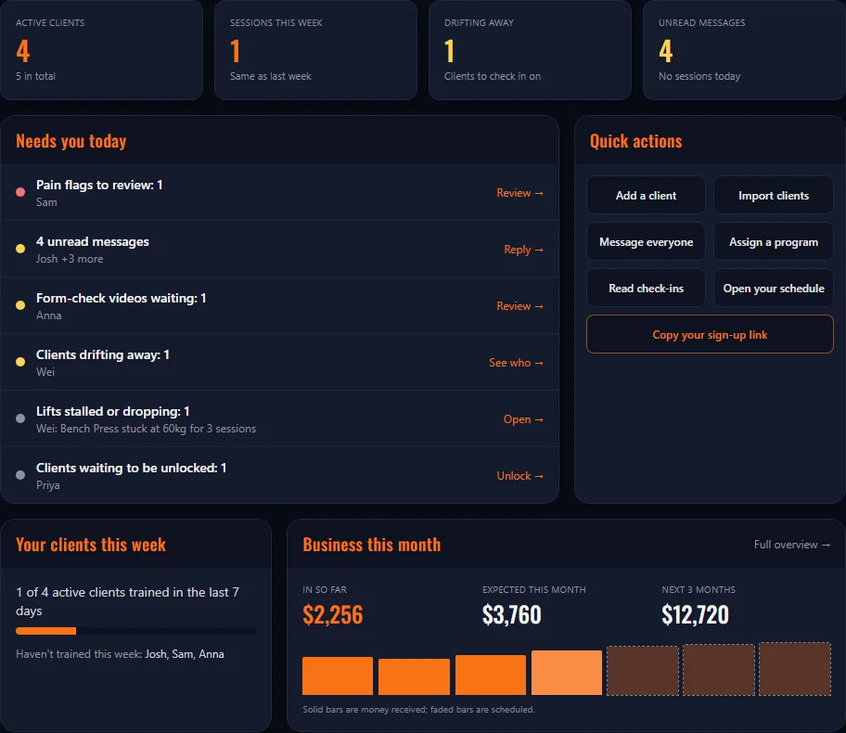
Task: Click '4 unread messages' row title
Action: tap(92, 242)
